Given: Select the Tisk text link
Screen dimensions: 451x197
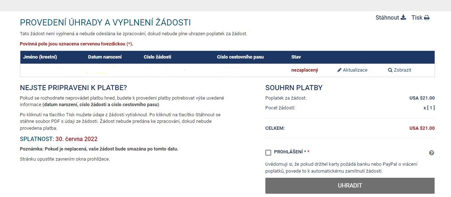Looking at the screenshot, I should (417, 17).
